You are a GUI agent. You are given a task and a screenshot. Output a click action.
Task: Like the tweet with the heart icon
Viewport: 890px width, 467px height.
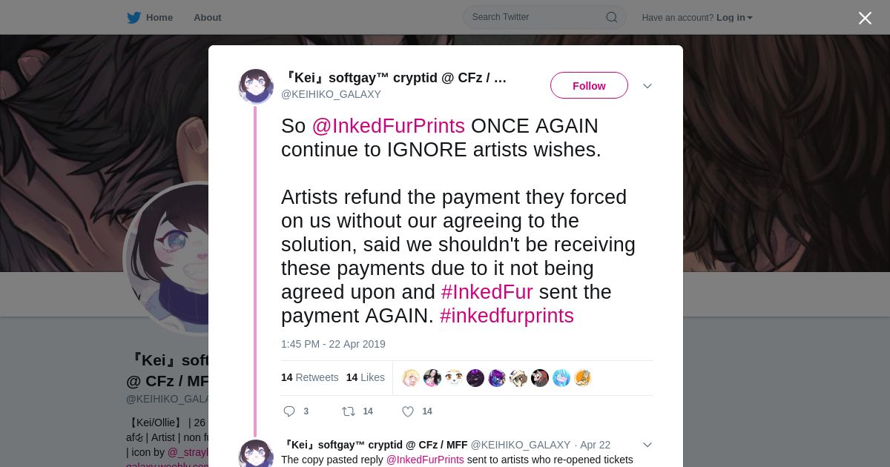[408, 411]
